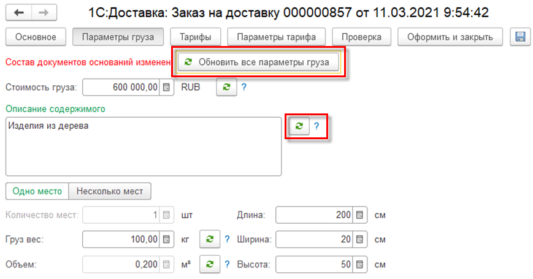Select the Несколько мест option
The width and height of the screenshot is (533, 279).
(110, 191)
